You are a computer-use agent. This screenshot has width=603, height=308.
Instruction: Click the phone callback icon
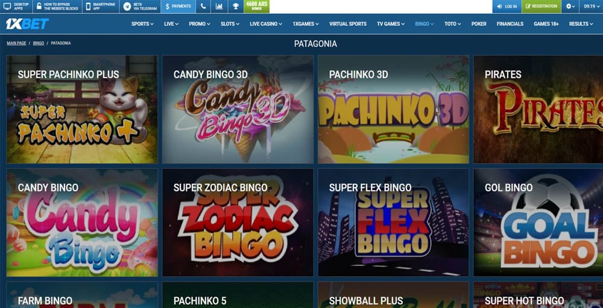click(203, 7)
